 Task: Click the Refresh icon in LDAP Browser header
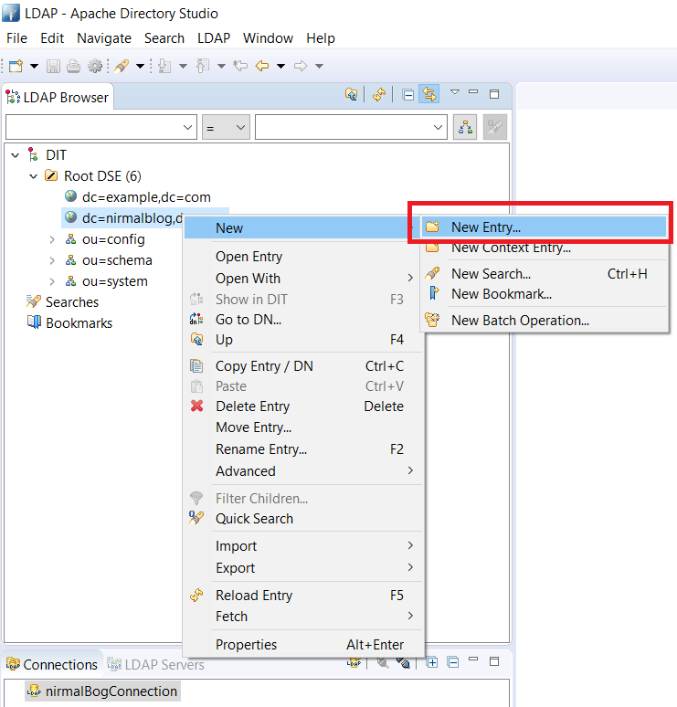379,94
